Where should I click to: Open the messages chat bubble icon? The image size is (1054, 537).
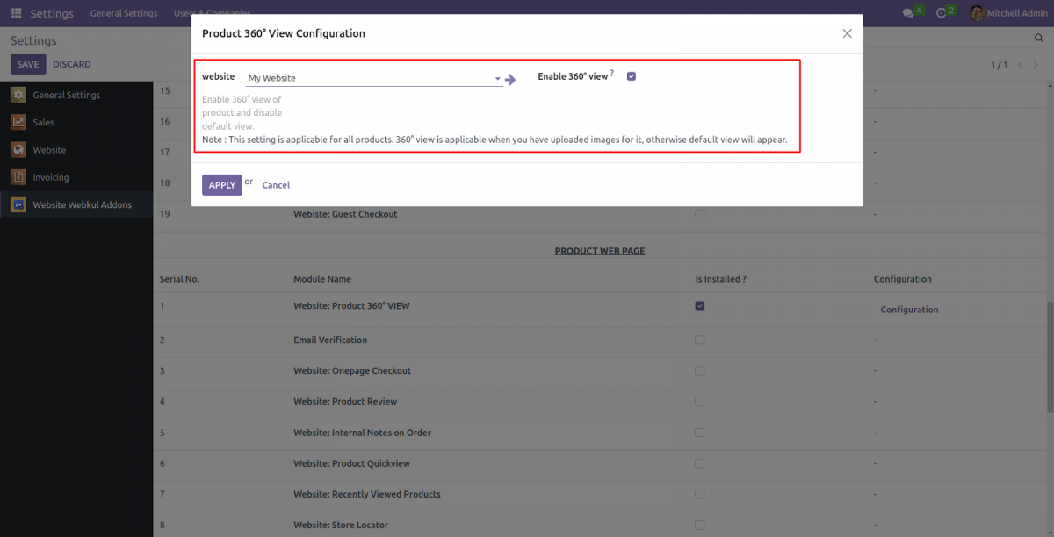[x=909, y=12]
